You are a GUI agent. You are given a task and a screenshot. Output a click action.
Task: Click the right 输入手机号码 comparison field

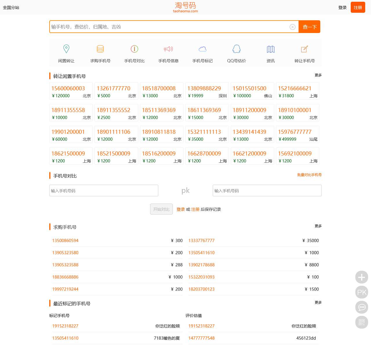click(267, 191)
